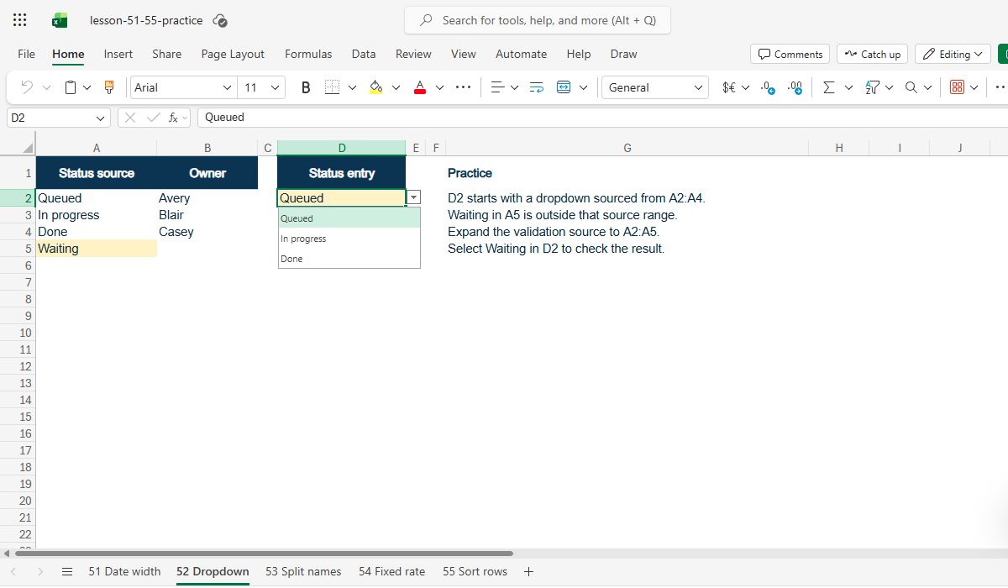Open the app launcher waffle icon
The height and width of the screenshot is (588, 1008).
tap(20, 20)
